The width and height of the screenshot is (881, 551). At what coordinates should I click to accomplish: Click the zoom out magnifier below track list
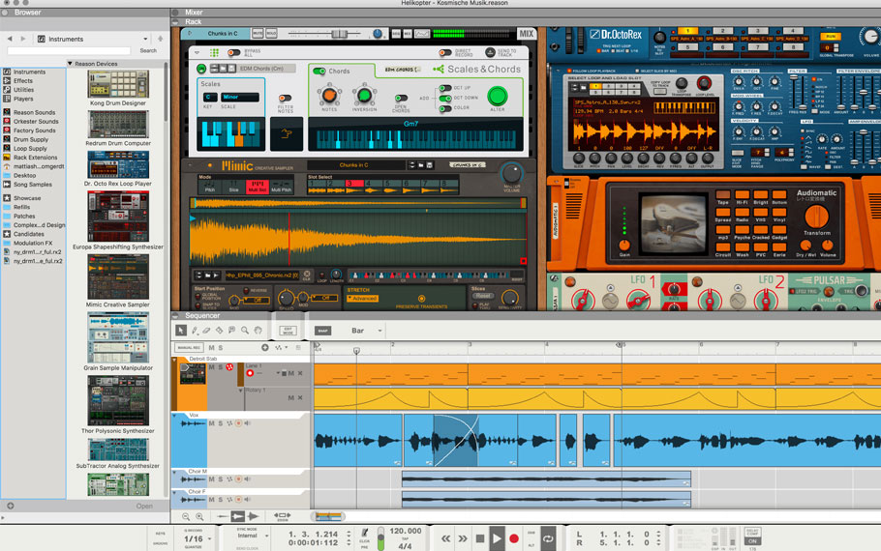pyautogui.click(x=186, y=516)
